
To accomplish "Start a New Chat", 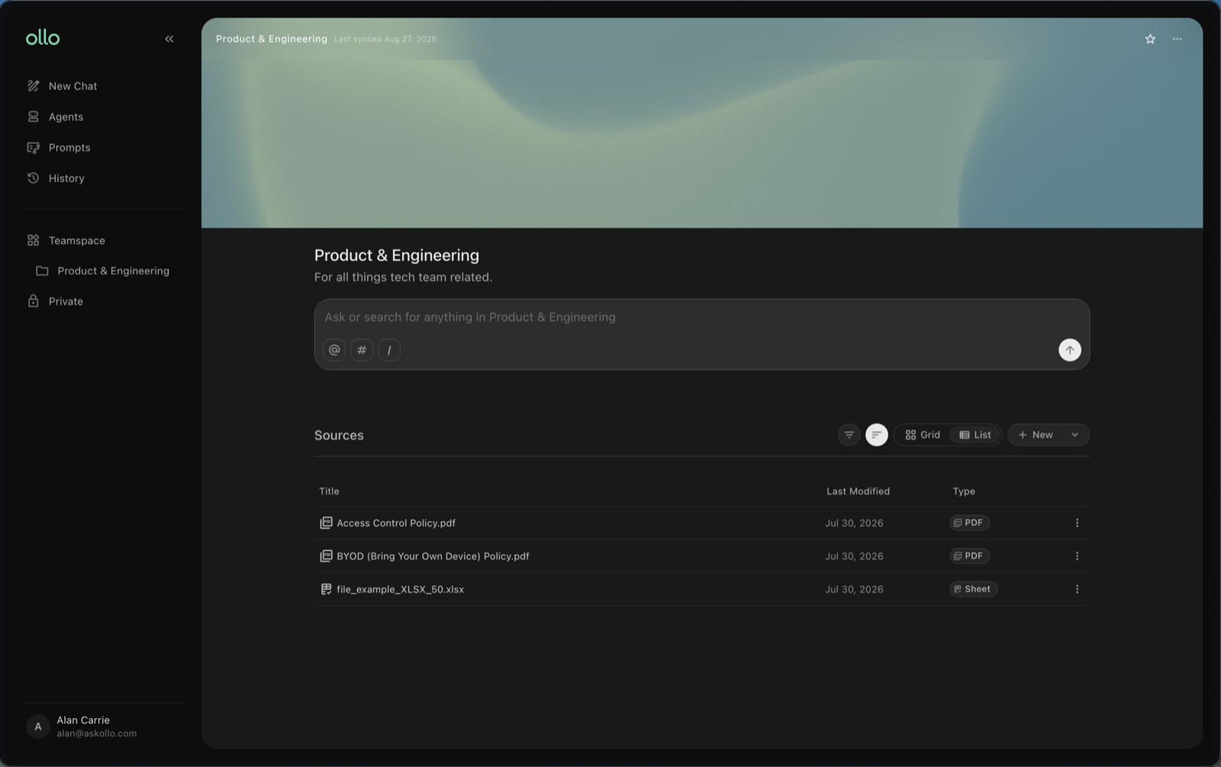I will [63, 86].
